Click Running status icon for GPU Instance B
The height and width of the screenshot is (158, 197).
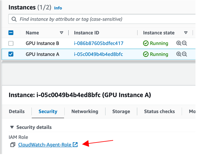(x=146, y=43)
